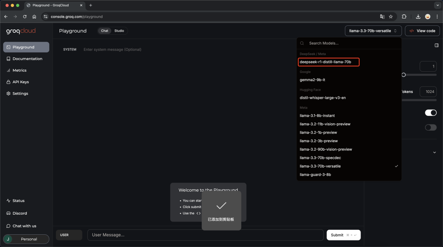443x247 pixels.
Task: Turn on the disabled toggle switch
Action: pyautogui.click(x=431, y=127)
